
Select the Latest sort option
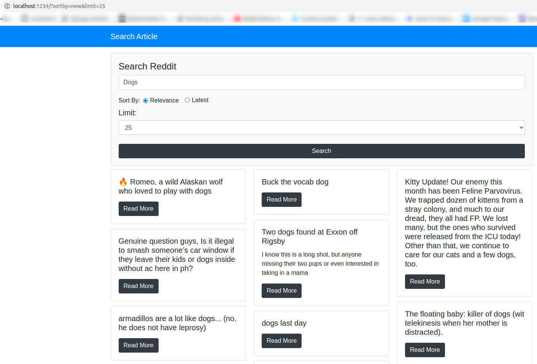[187, 100]
